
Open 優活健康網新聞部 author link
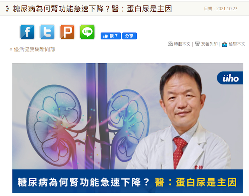tap(34, 49)
